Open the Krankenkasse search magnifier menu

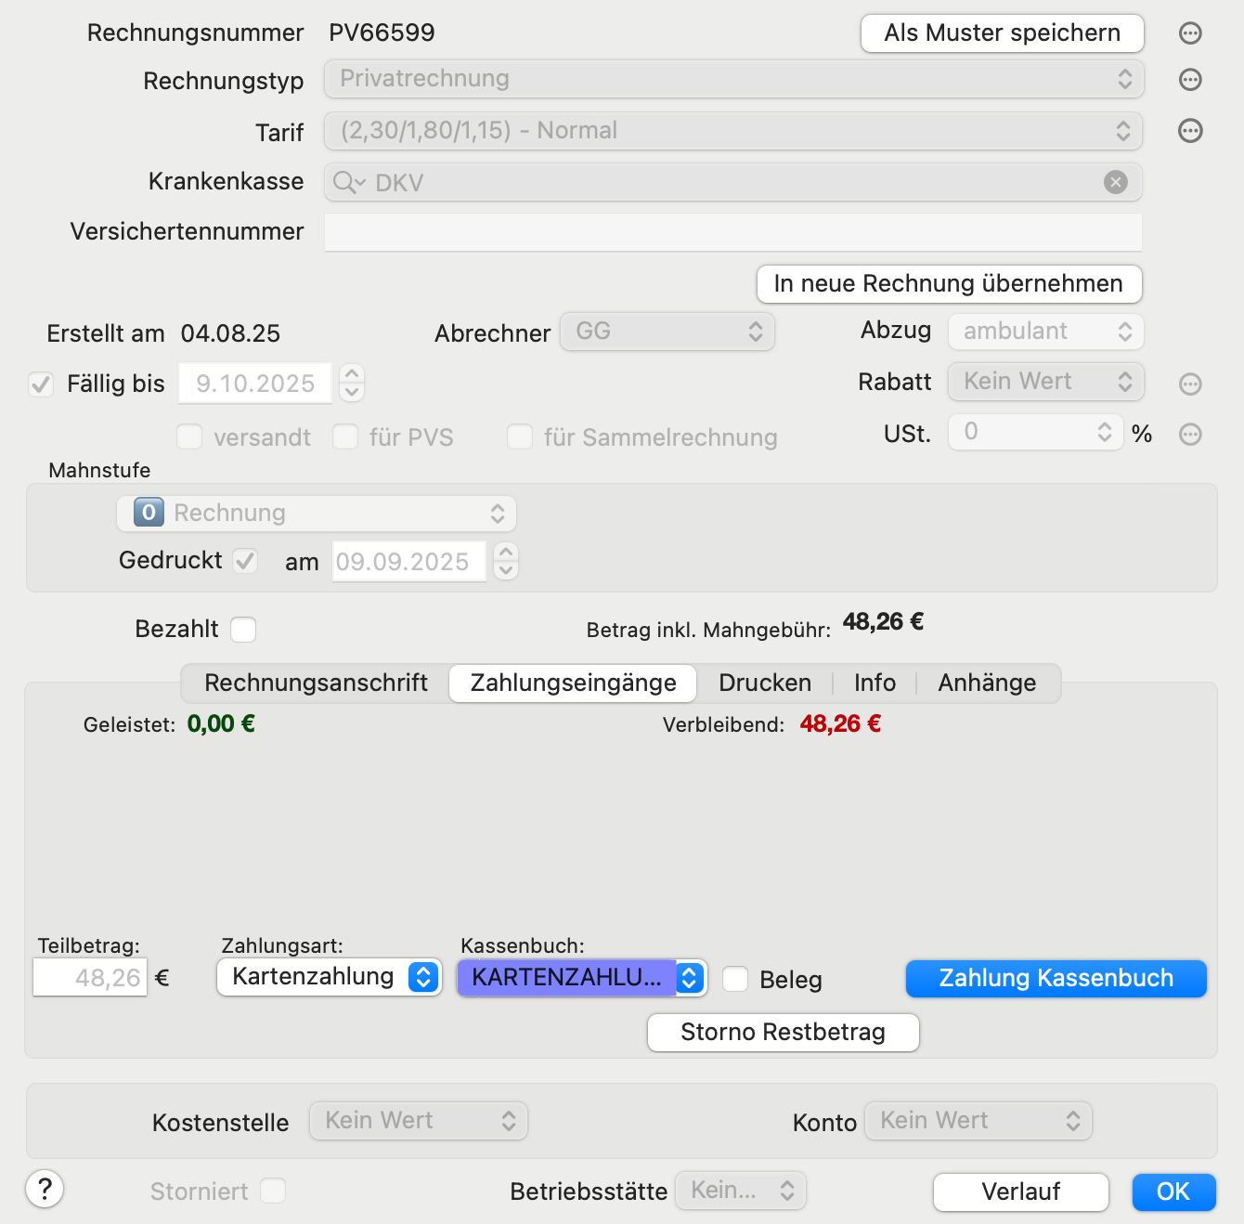349,183
